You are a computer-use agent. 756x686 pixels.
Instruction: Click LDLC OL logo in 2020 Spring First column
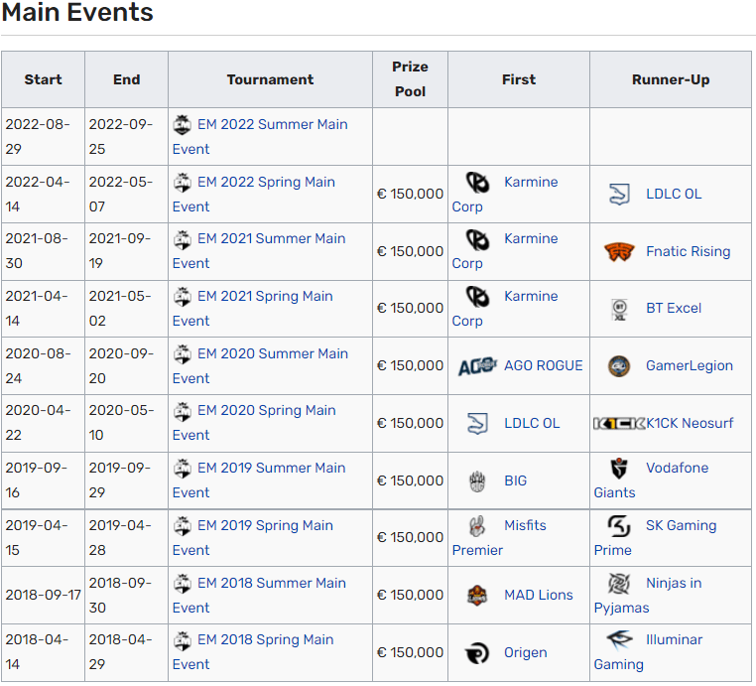(x=477, y=424)
